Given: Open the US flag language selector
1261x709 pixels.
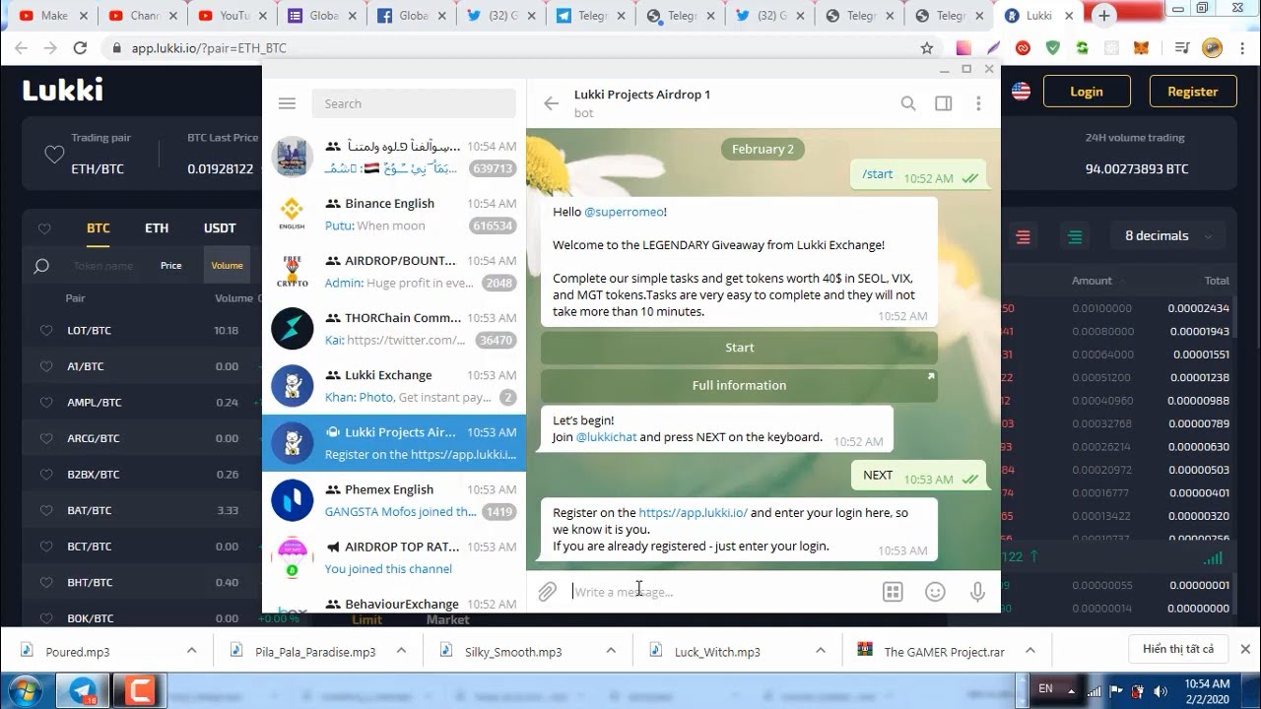Looking at the screenshot, I should (1021, 92).
